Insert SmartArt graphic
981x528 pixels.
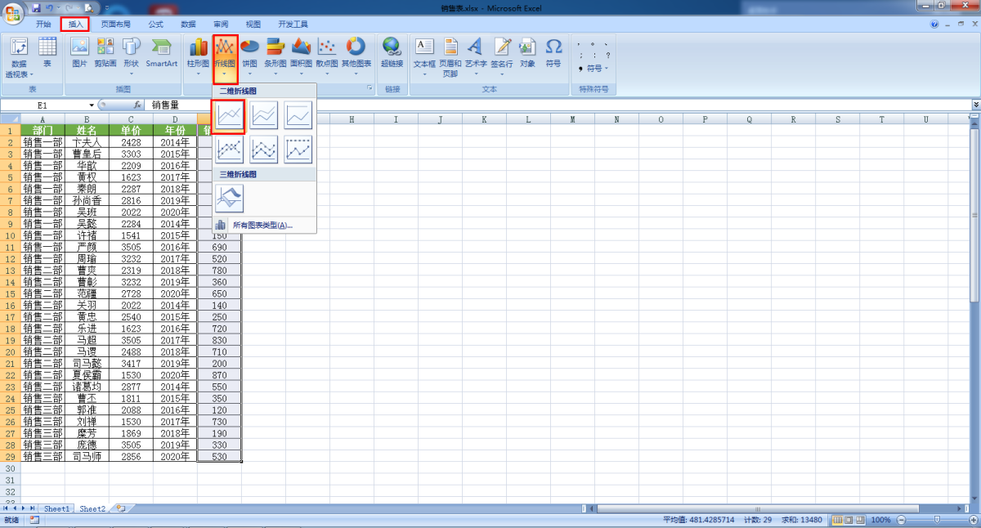tap(162, 52)
